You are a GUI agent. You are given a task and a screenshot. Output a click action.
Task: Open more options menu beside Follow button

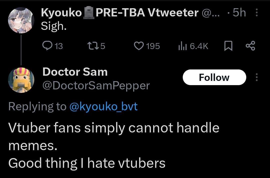coord(256,77)
